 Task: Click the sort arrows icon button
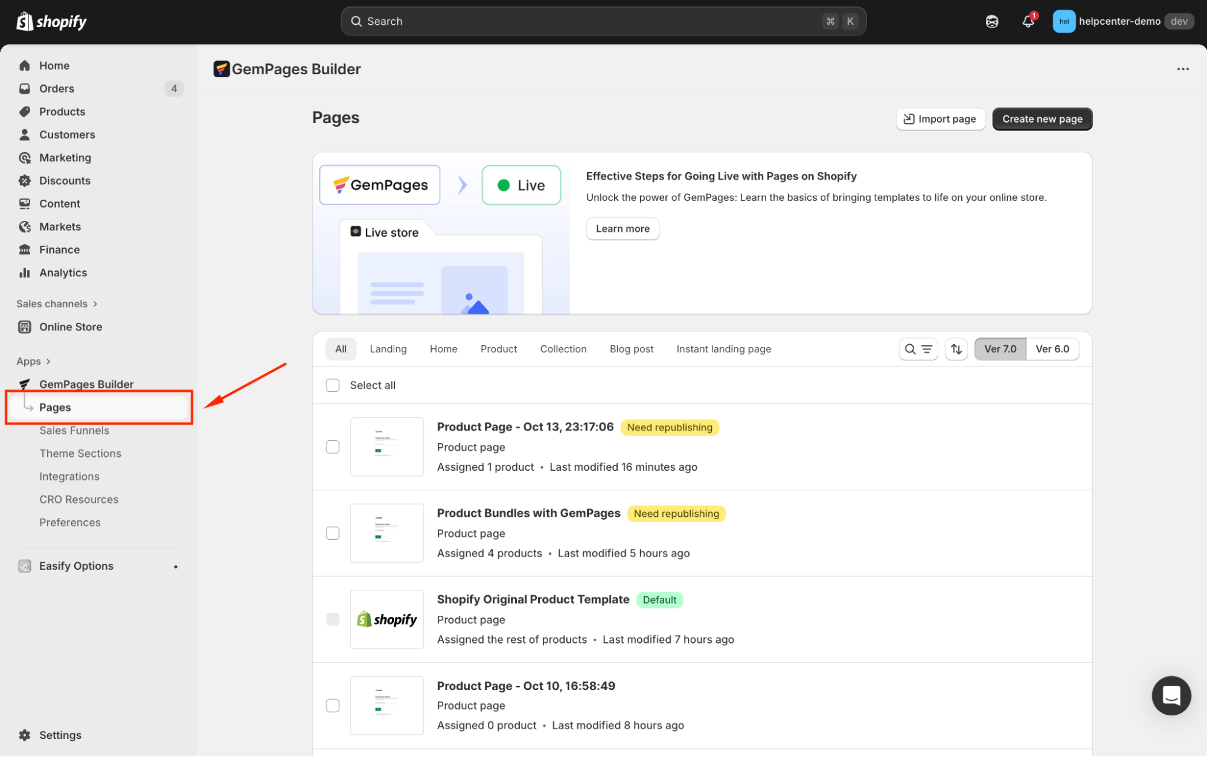tap(956, 349)
